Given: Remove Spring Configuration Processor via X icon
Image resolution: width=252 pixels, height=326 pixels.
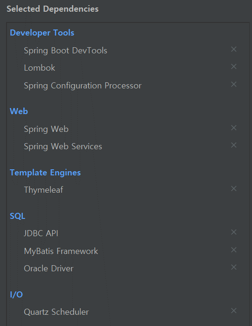Looking at the screenshot, I should click(234, 84).
